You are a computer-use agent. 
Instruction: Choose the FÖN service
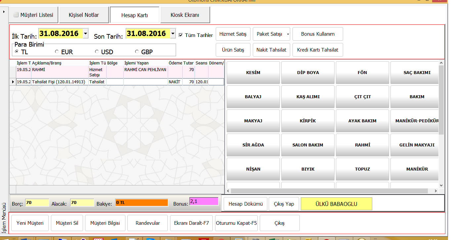point(362,72)
